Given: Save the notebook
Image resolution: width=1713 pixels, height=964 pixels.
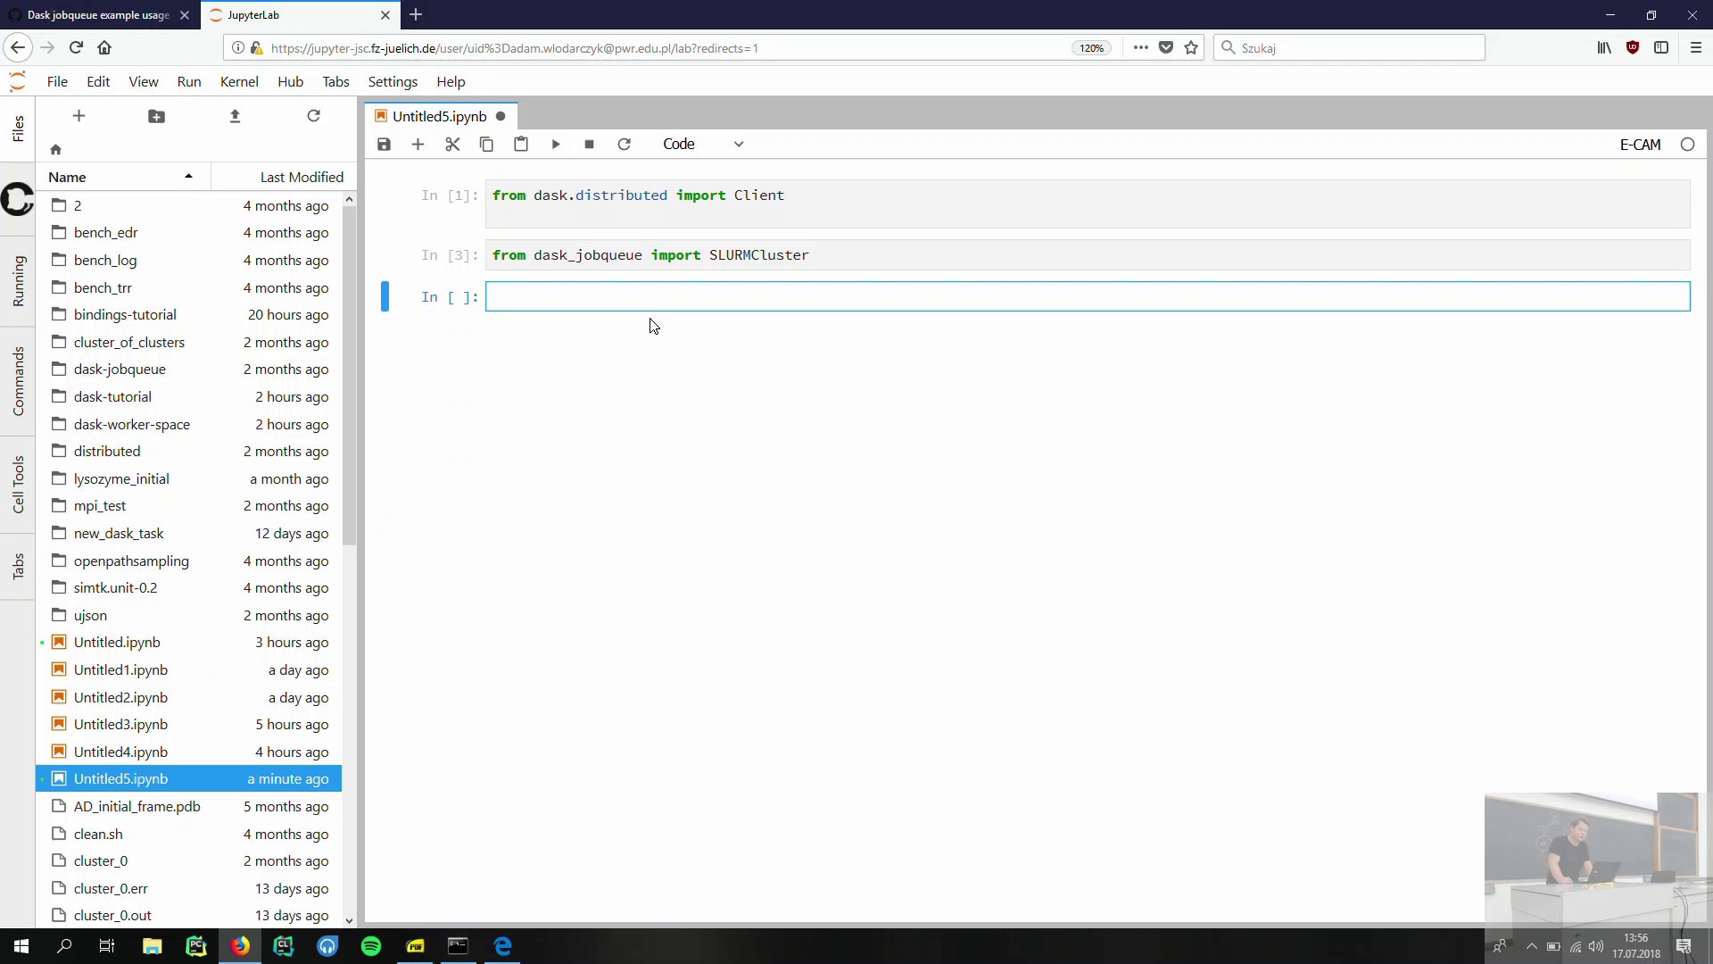Looking at the screenshot, I should pyautogui.click(x=384, y=144).
